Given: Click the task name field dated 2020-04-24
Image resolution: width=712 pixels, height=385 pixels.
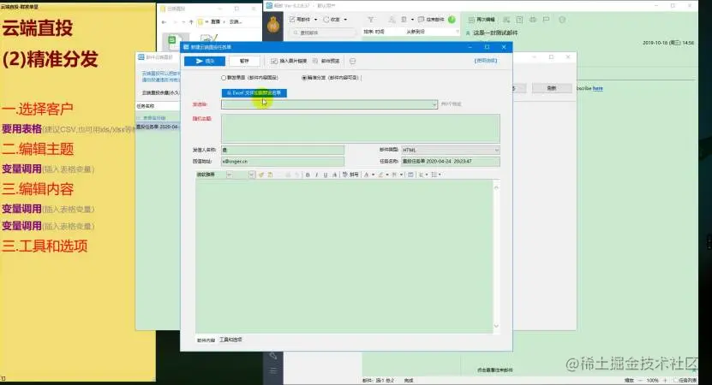Looking at the screenshot, I should [x=451, y=161].
